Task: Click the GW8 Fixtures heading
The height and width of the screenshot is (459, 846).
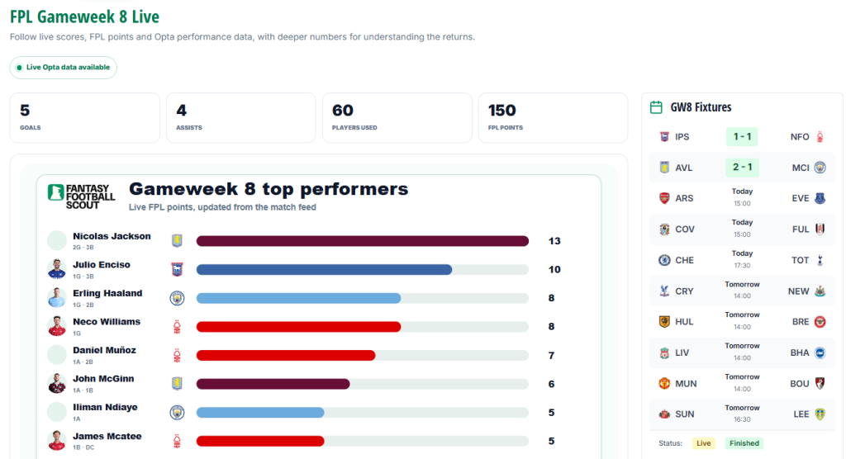Action: [701, 107]
